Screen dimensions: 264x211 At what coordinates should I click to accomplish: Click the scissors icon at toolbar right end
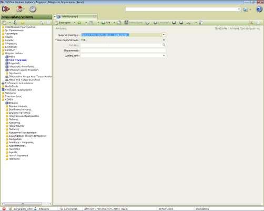click(251, 23)
